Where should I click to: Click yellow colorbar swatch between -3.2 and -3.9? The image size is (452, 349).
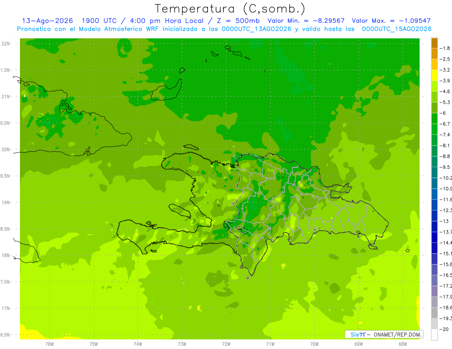434,75
